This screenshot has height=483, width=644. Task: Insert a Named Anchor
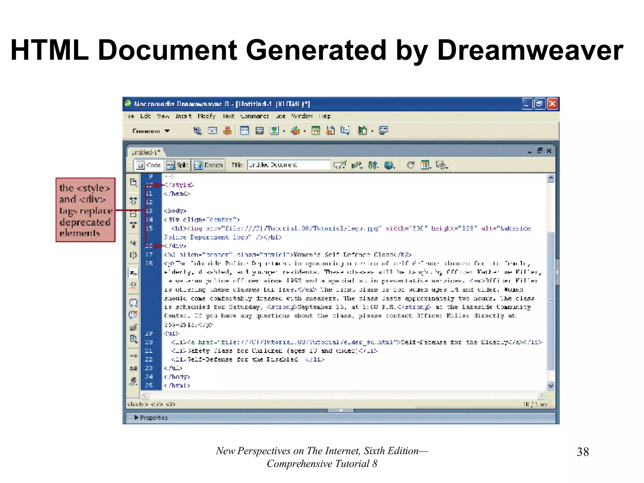click(x=227, y=130)
